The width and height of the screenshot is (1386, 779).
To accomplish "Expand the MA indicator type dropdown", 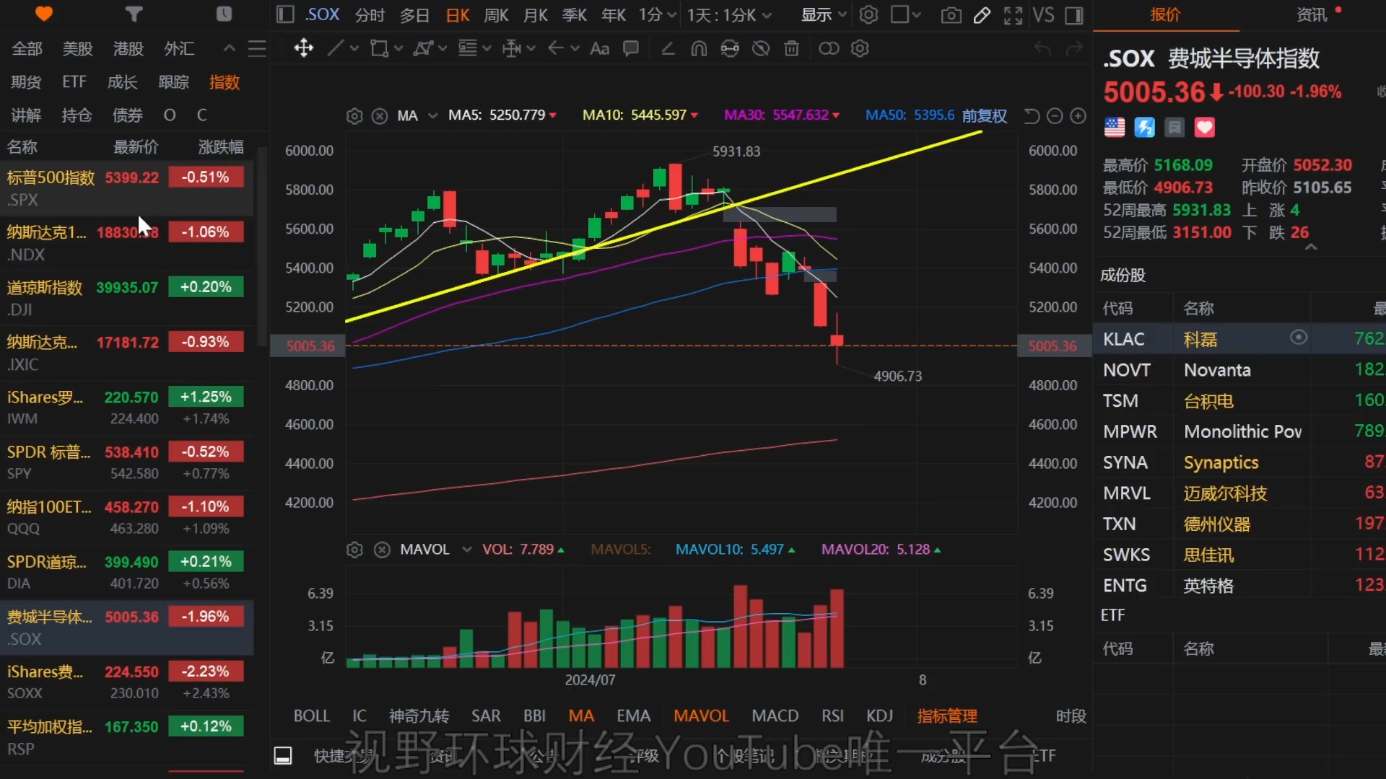I will pos(432,116).
